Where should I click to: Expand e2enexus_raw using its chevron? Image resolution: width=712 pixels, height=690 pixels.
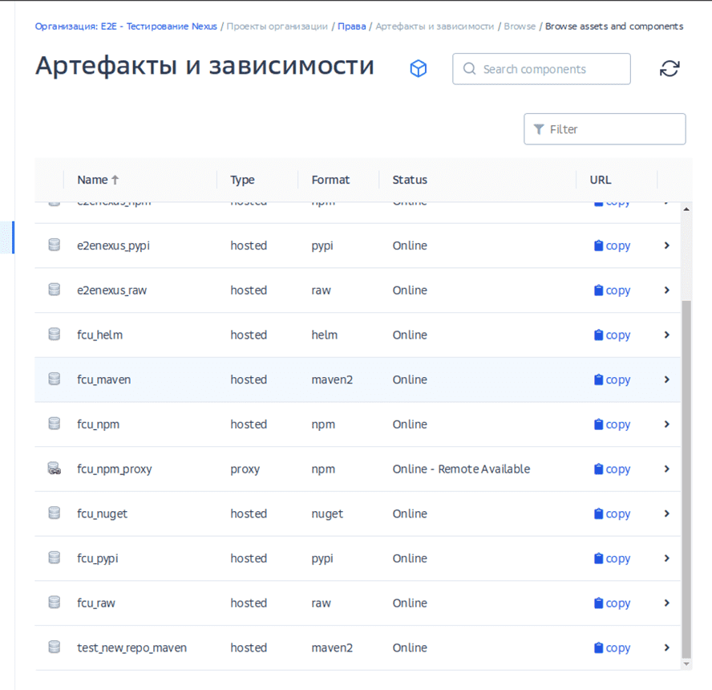[x=666, y=290]
